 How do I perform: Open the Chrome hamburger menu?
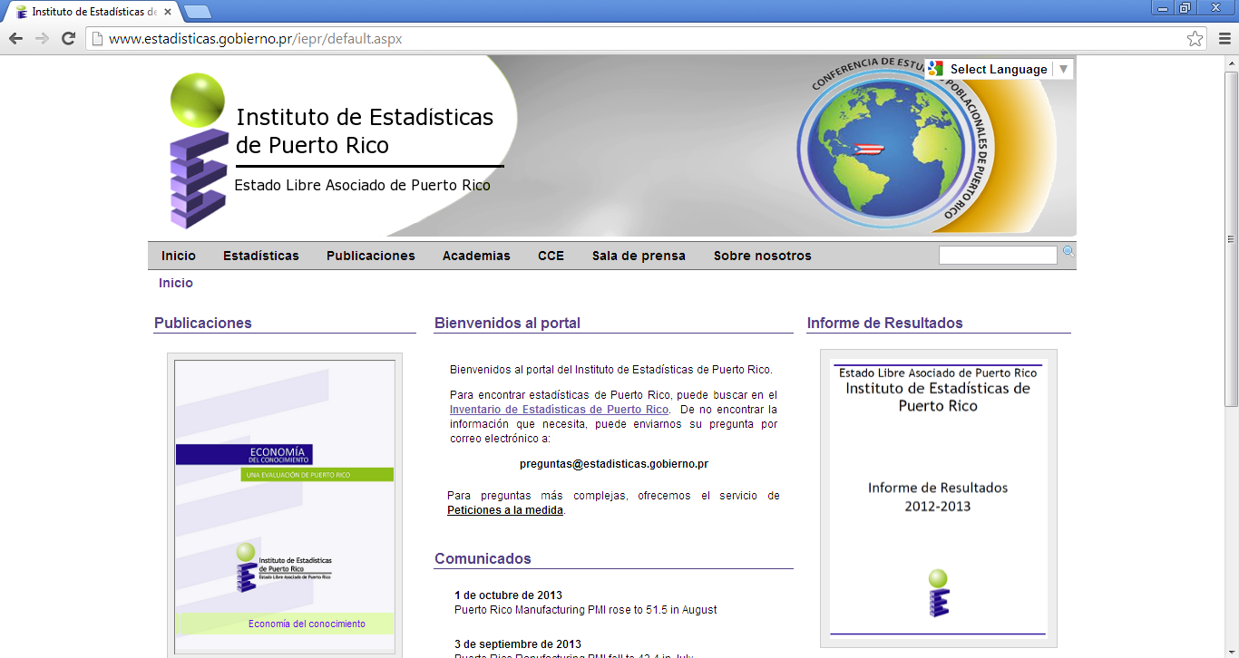(x=1224, y=38)
